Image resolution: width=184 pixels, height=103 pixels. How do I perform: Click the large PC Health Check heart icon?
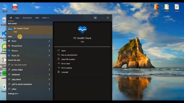pos(83,30)
